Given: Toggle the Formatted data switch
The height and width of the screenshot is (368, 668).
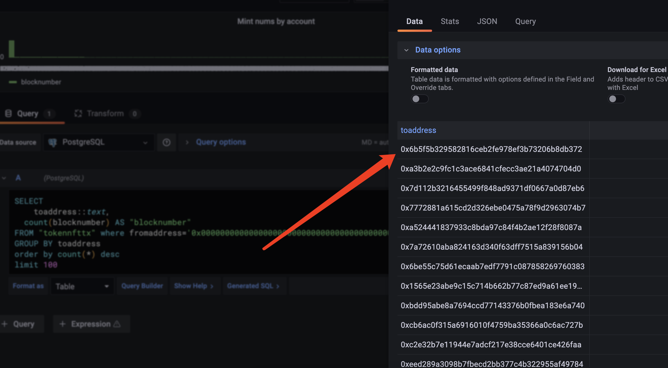Looking at the screenshot, I should pyautogui.click(x=420, y=99).
